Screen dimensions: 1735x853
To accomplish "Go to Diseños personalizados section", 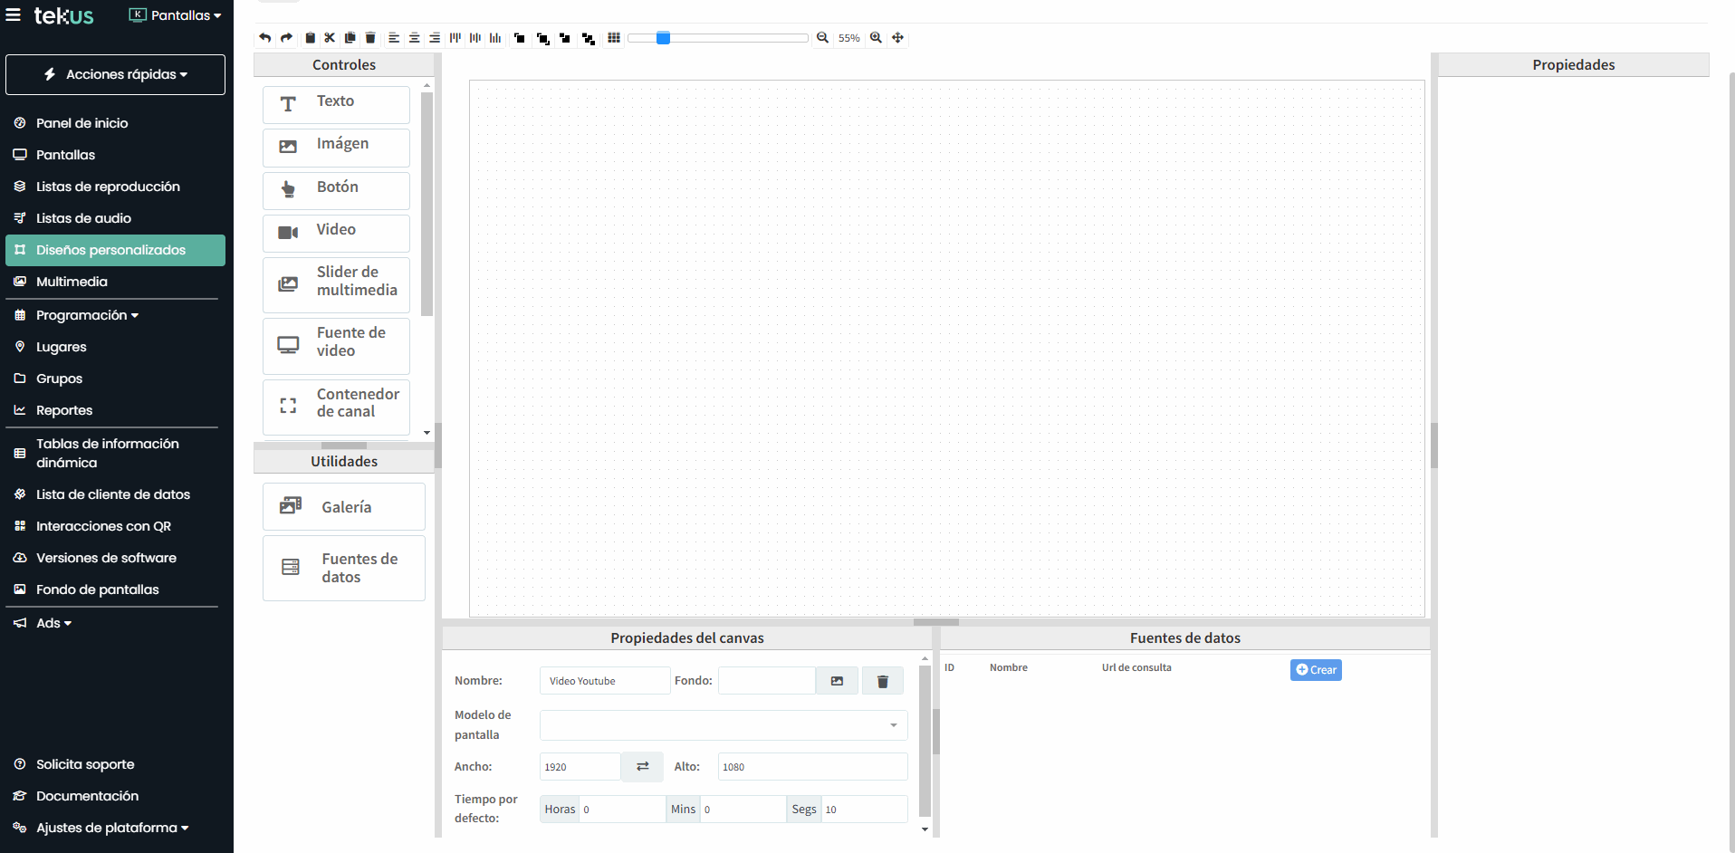I will click(x=110, y=250).
